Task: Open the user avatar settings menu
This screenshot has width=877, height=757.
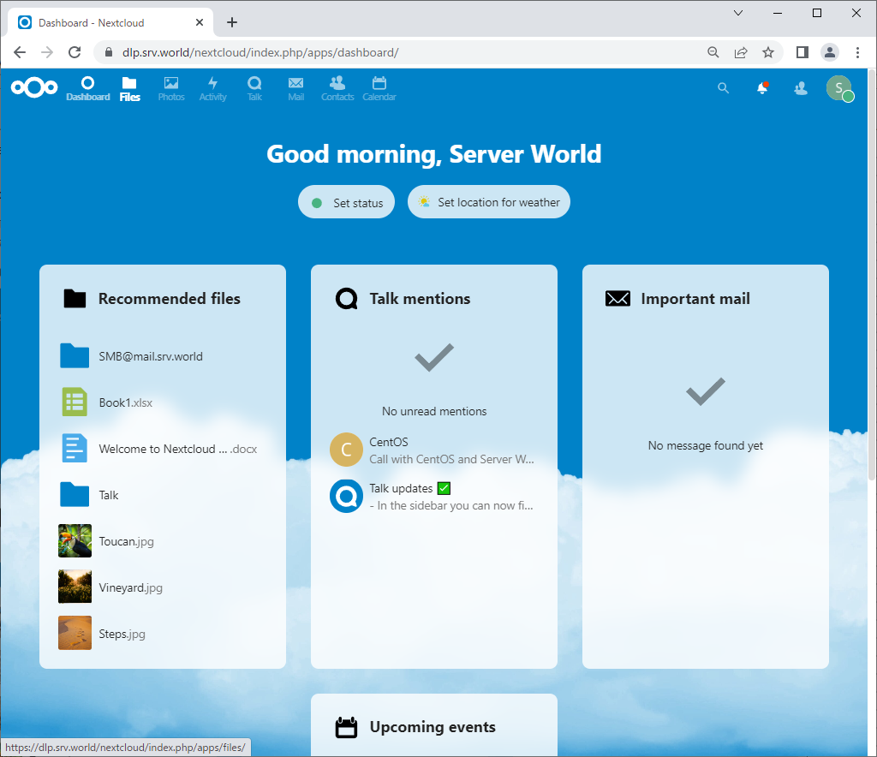Action: (838, 88)
